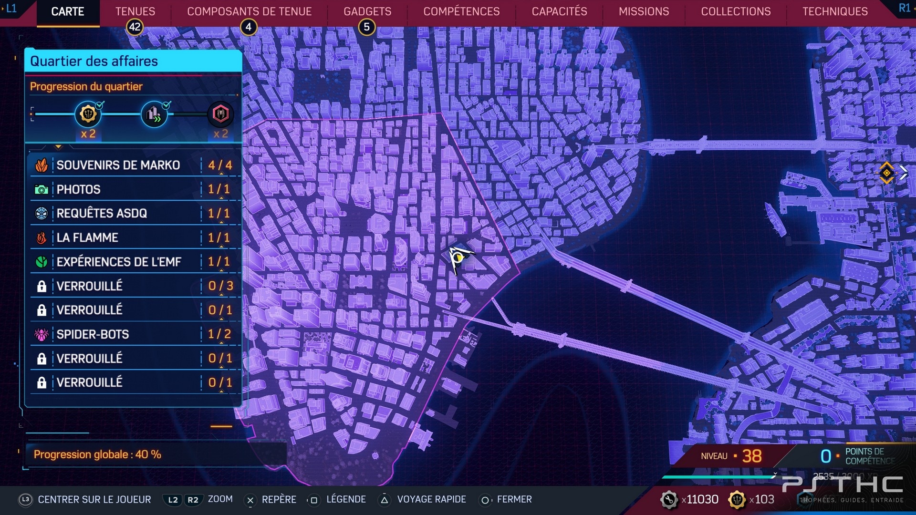Click the city tokens x103 counter icon
Screen dimensions: 916x515
737,500
